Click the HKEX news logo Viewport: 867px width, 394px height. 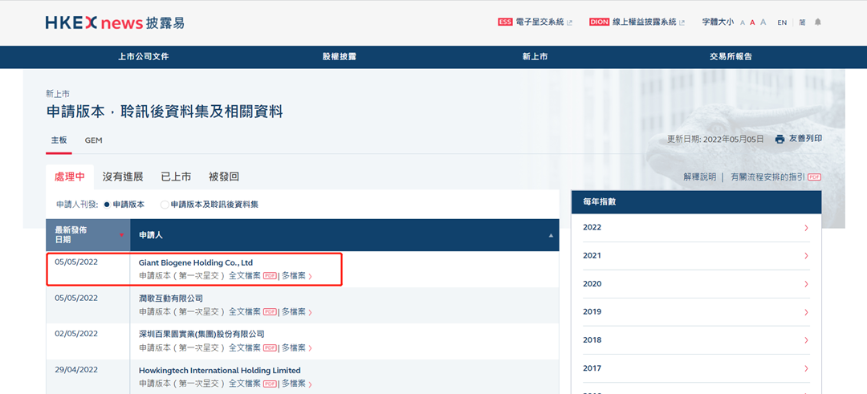(x=115, y=22)
